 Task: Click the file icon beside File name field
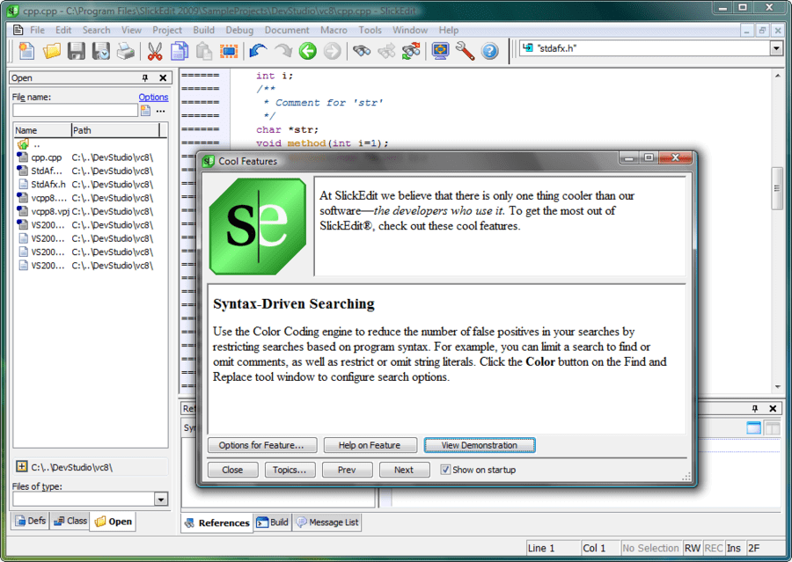click(145, 111)
